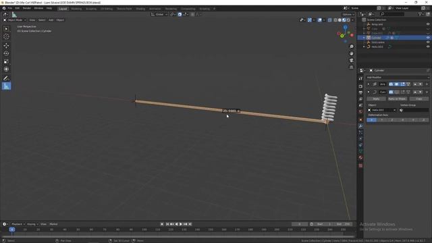Open the viewport Options dropdown
Viewport: 432px width, 243px height.
click(x=348, y=15)
